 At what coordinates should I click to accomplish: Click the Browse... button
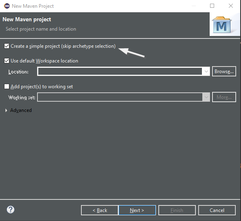click(224, 71)
